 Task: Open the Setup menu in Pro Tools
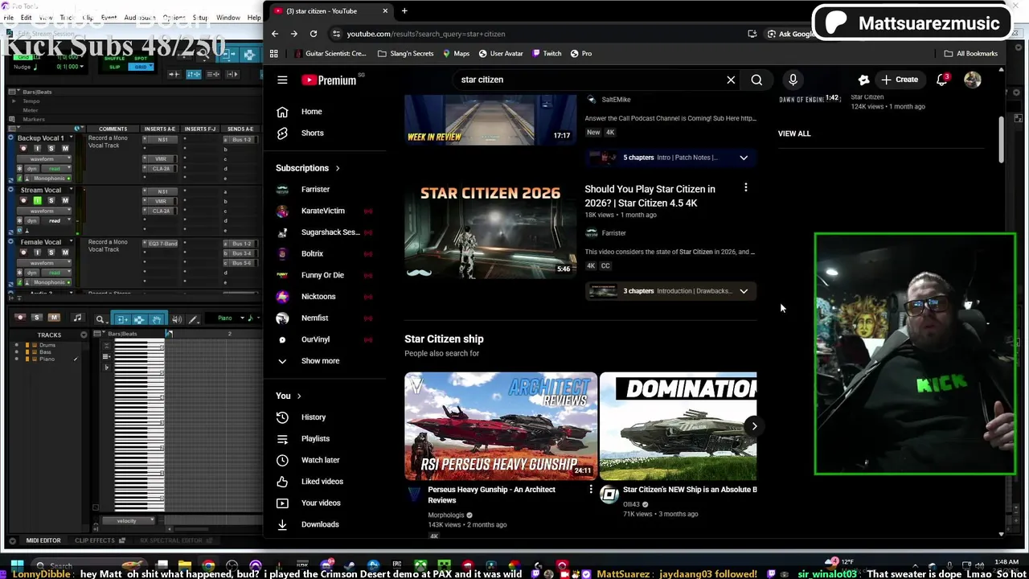coord(200,18)
